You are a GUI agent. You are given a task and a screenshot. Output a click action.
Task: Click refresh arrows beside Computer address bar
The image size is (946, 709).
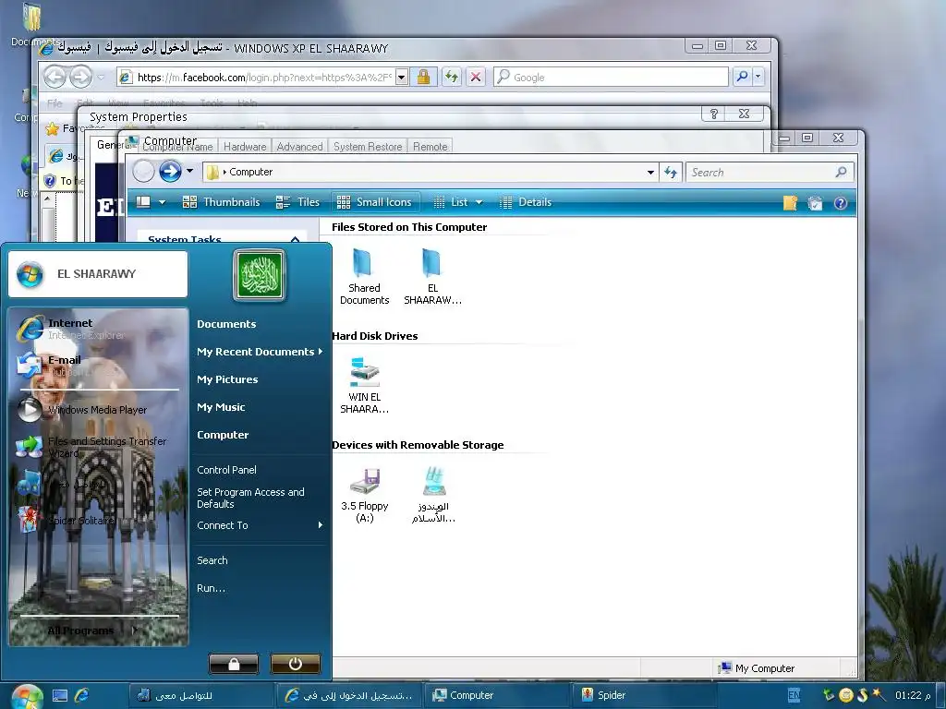(671, 173)
